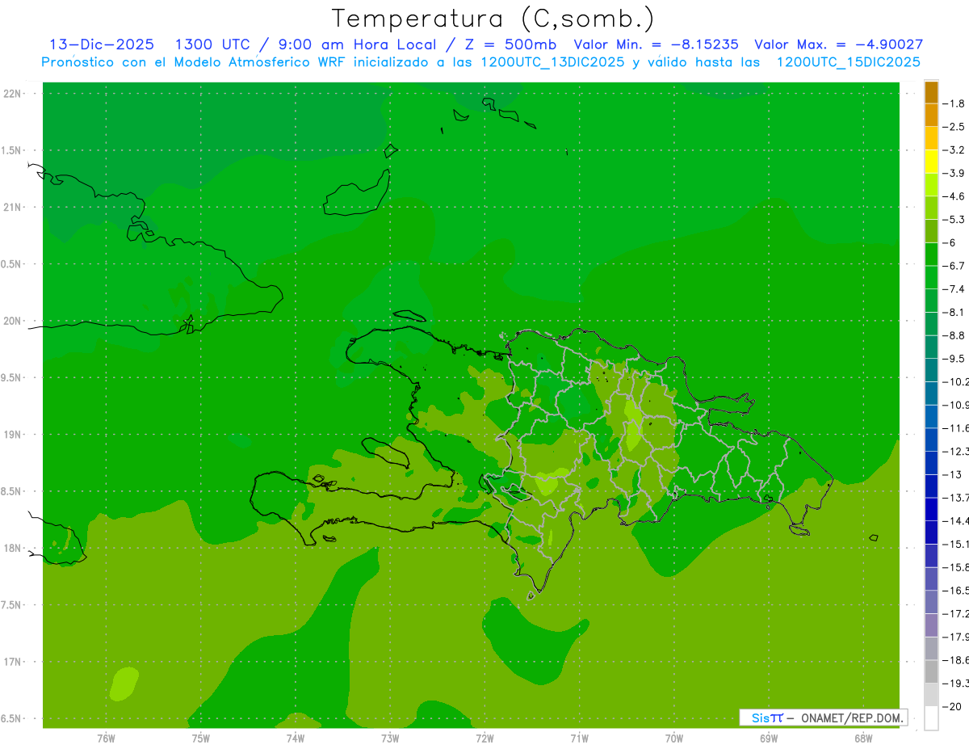Click the "-5.3" legend value

pos(954,219)
